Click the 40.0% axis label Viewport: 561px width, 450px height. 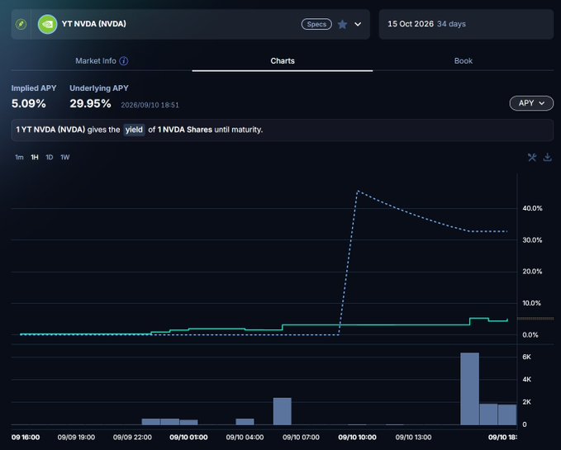point(532,208)
